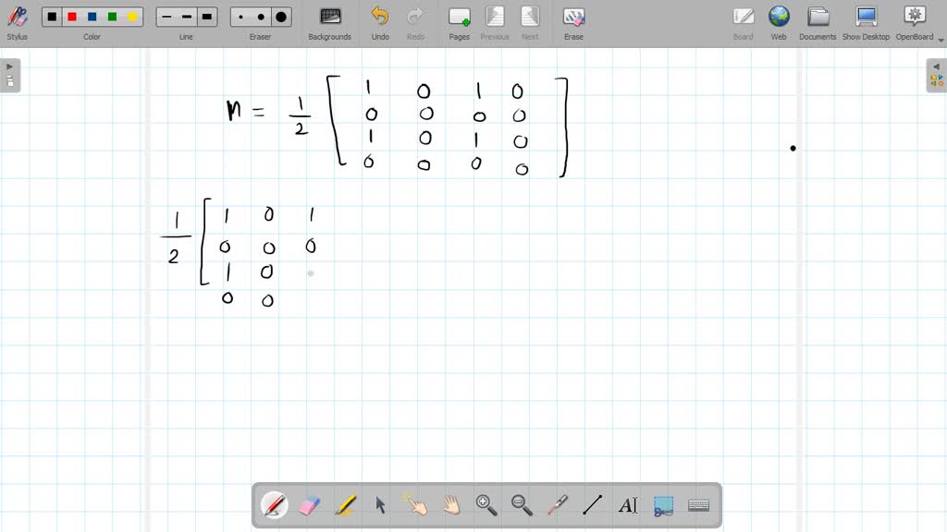This screenshot has width=947, height=532.
Task: Select the Highlighter tool
Action: point(344,504)
